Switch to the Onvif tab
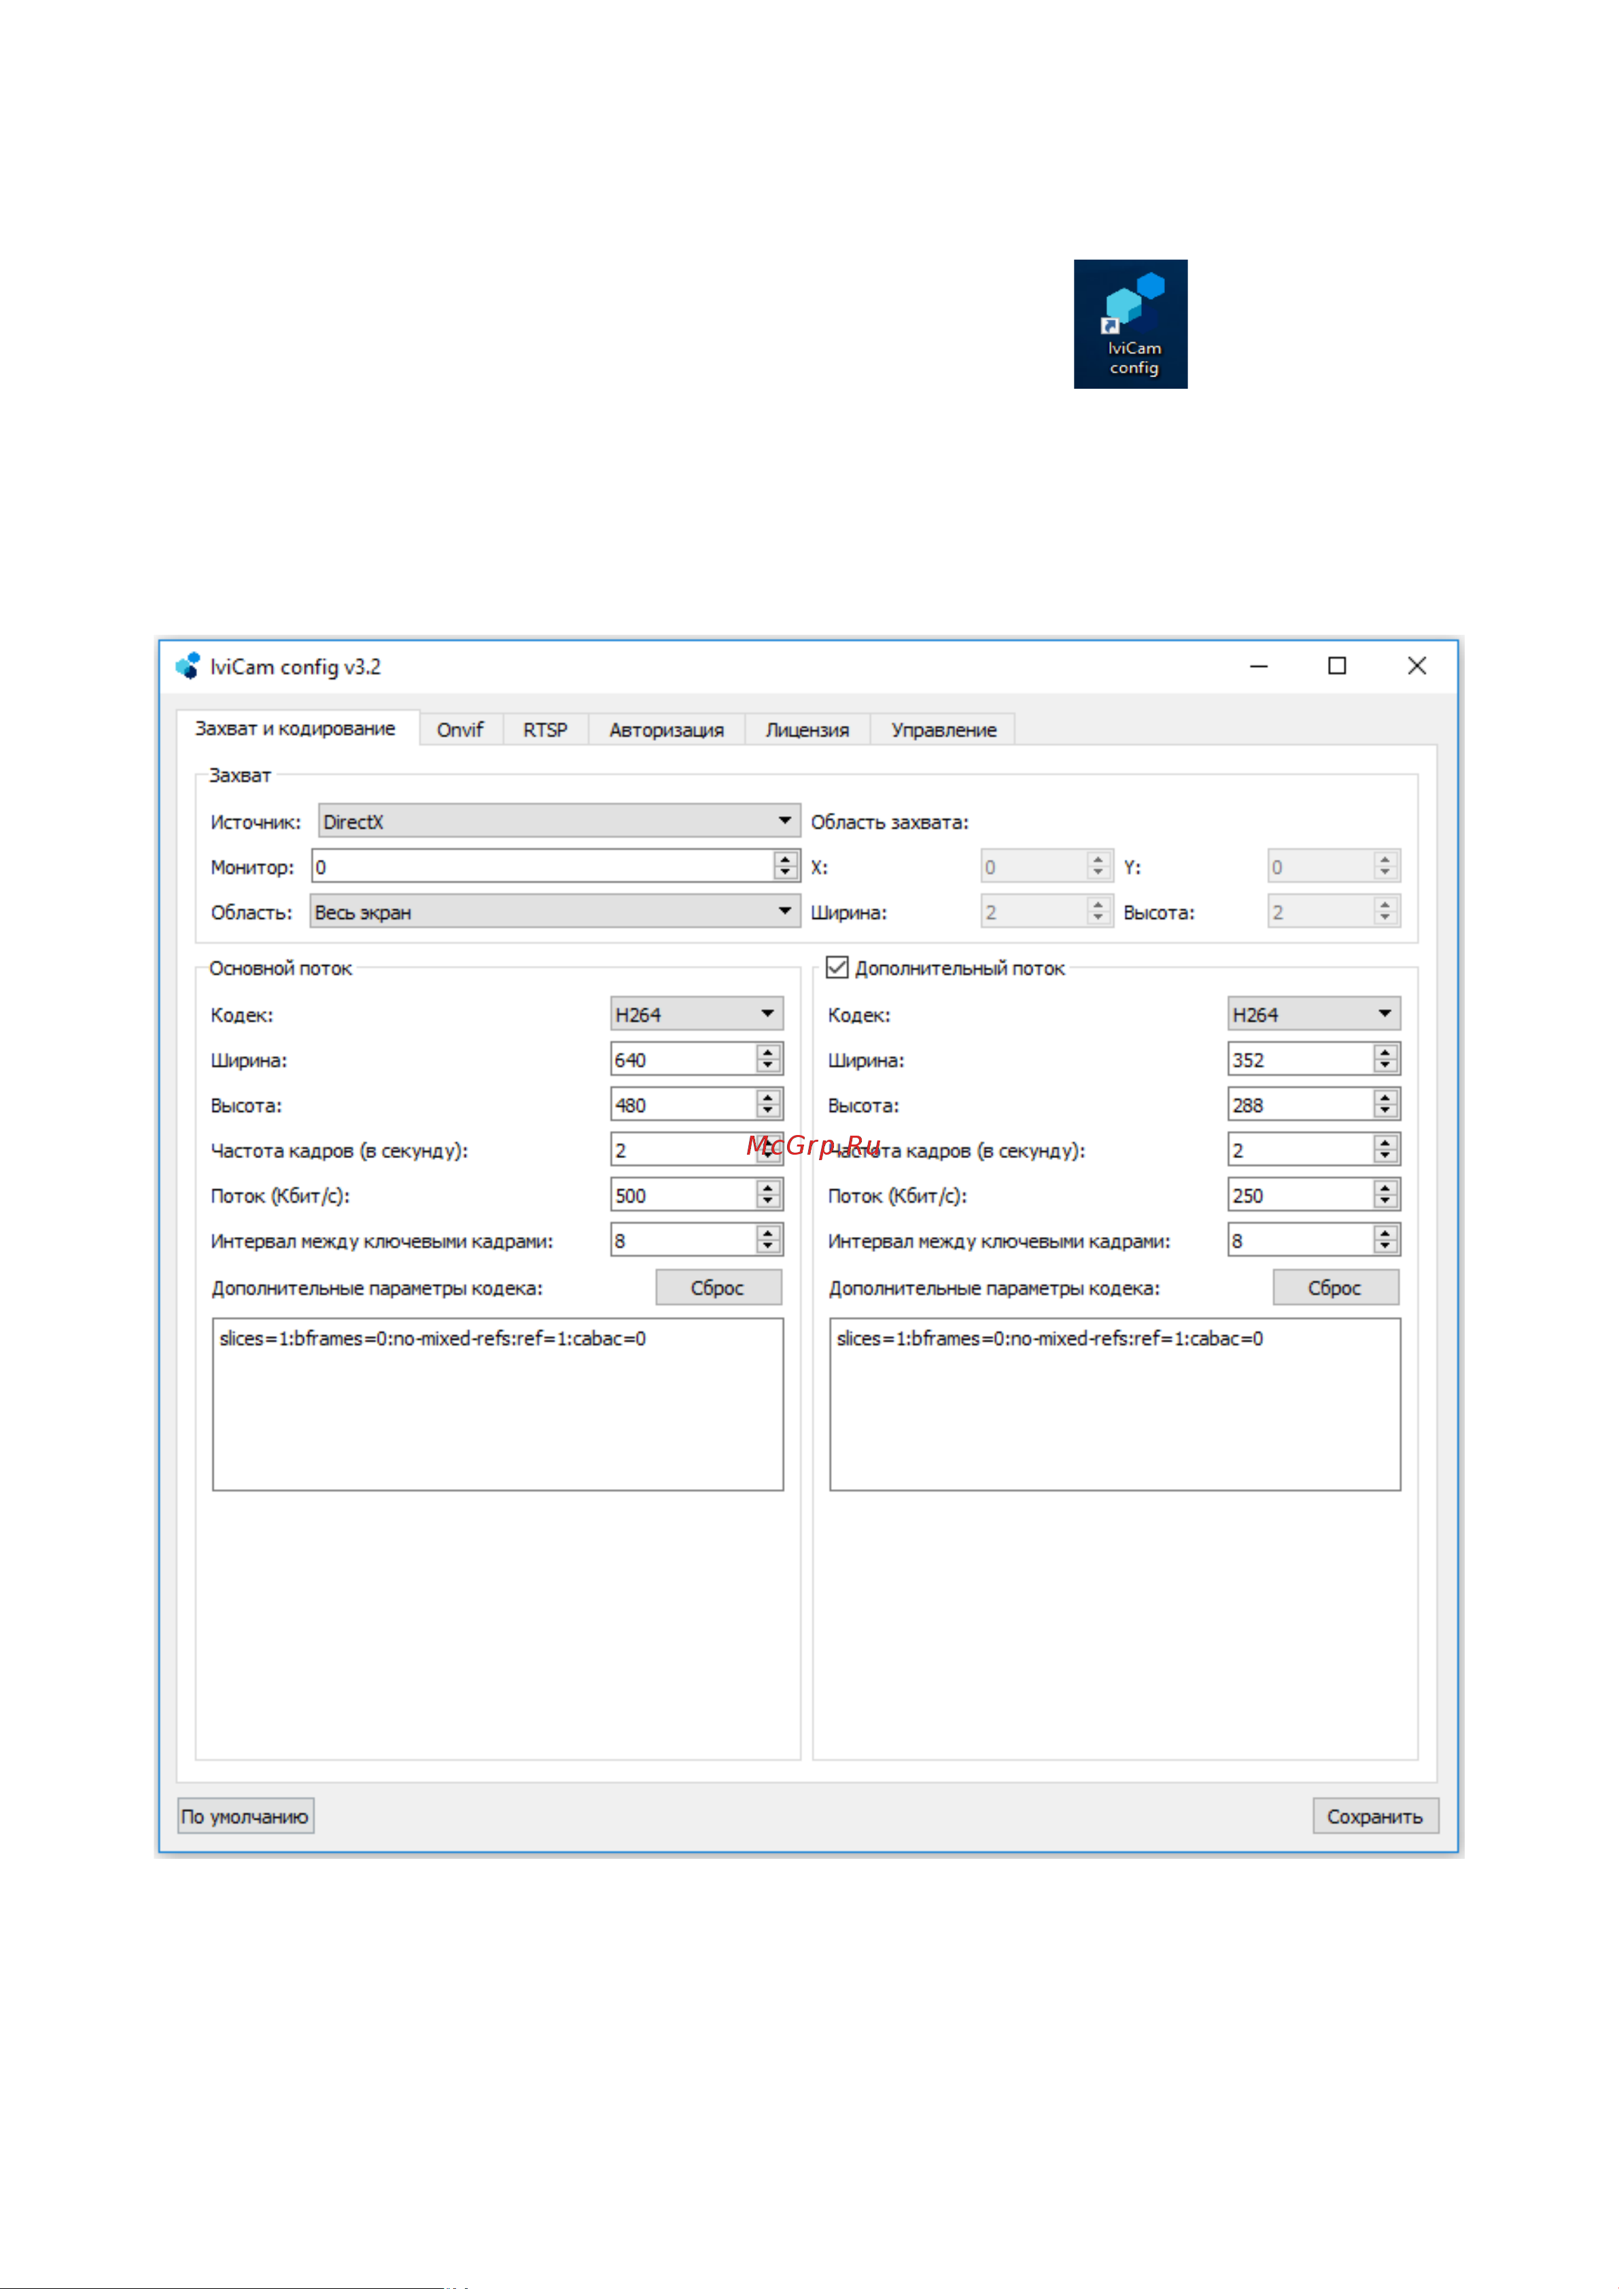1619x2289 pixels. pyautogui.click(x=459, y=730)
